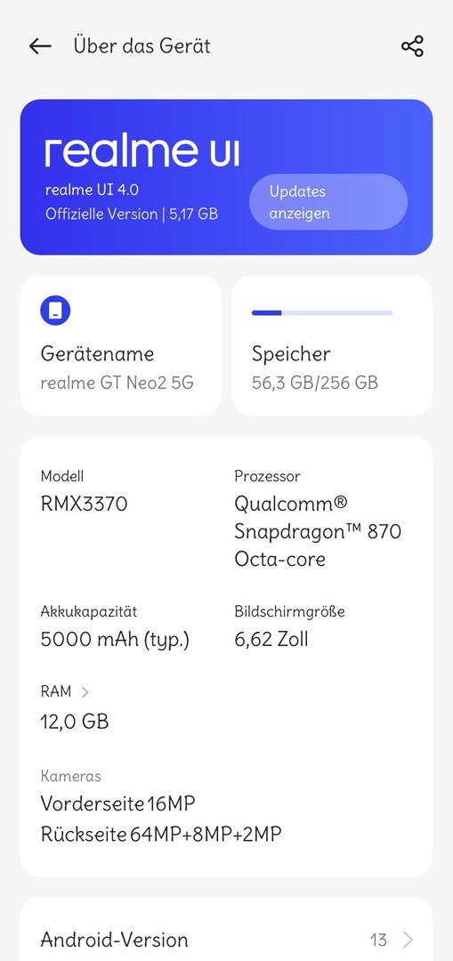Tap the Rückseite 64MP+8MP+2MP camera line
Screen dimensions: 453x961
[x=161, y=834]
